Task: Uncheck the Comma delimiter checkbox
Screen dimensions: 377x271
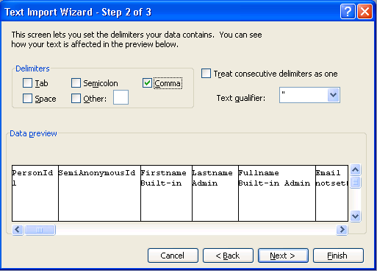Action: [x=147, y=83]
